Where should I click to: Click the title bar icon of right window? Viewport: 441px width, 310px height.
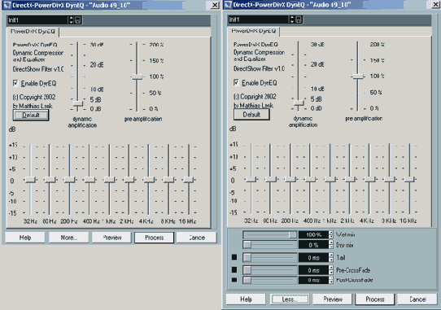[x=228, y=5]
